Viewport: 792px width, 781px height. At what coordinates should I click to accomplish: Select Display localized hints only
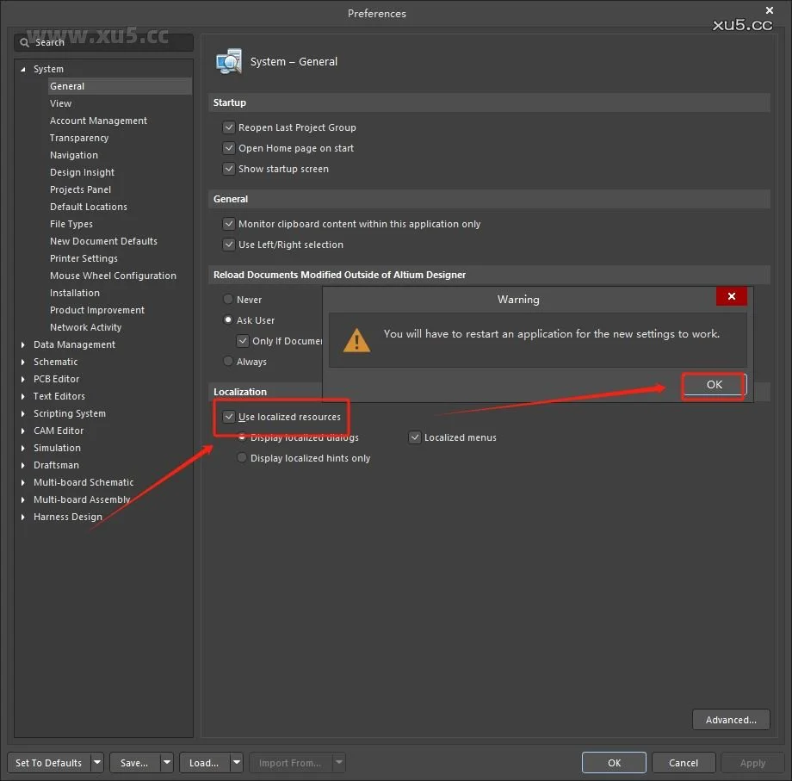242,458
